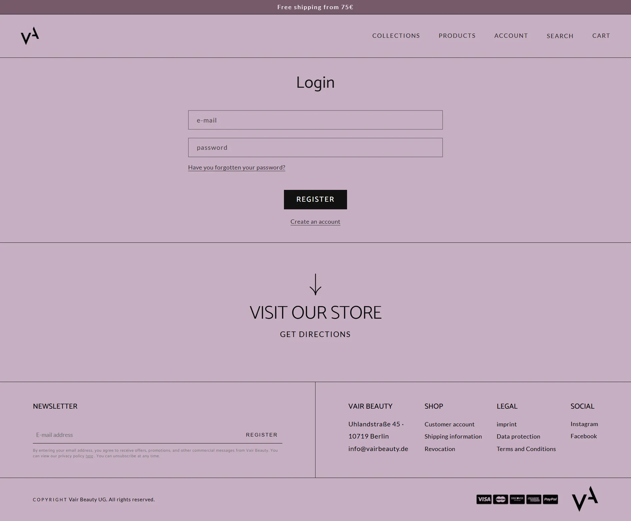Click Get Directions to the store
631x521 pixels.
pos(315,334)
